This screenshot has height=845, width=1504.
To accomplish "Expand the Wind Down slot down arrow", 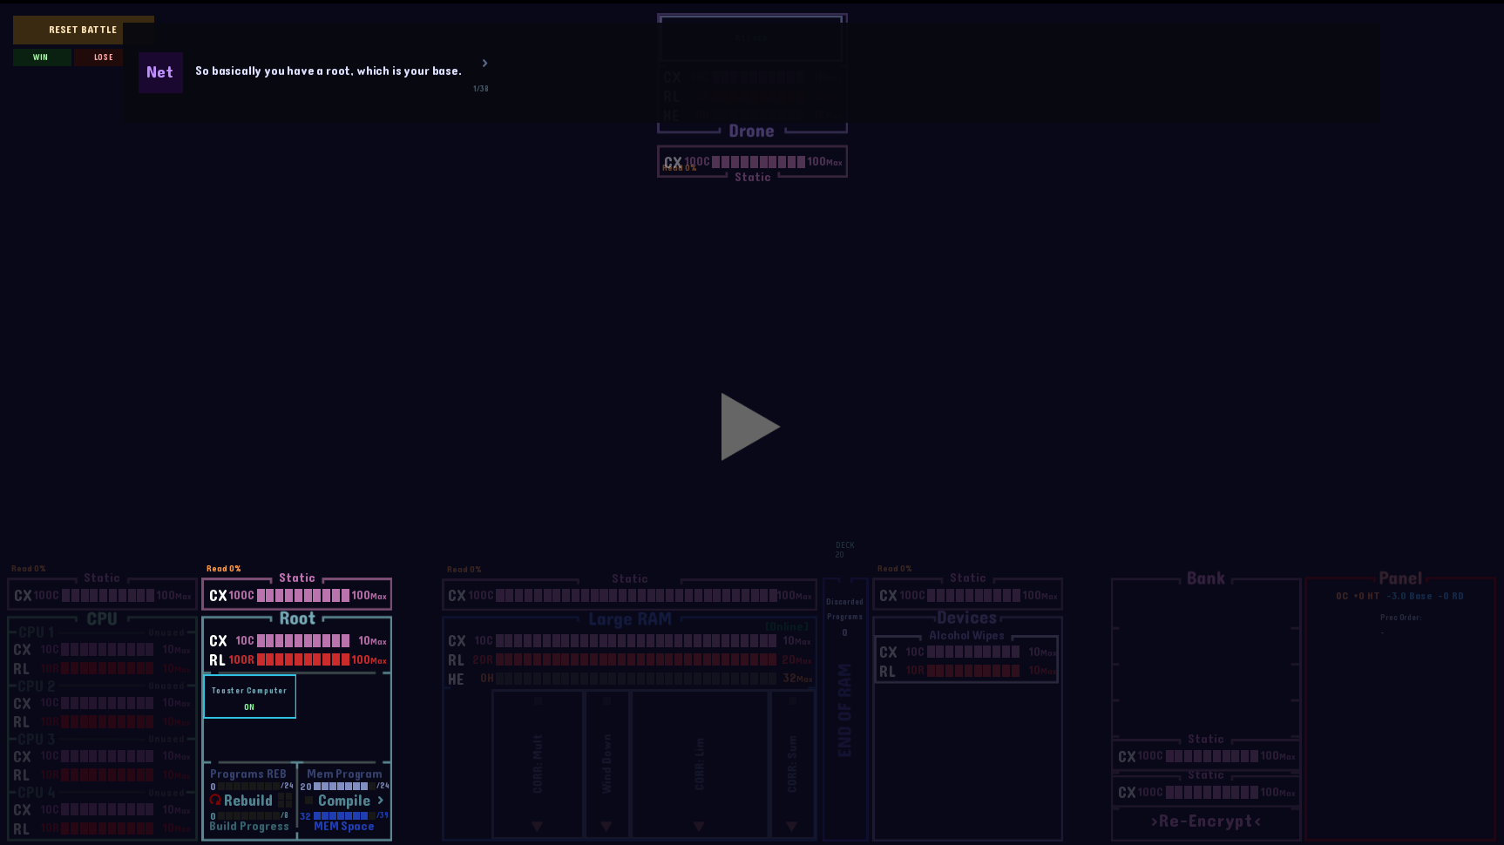I will [x=606, y=827].
